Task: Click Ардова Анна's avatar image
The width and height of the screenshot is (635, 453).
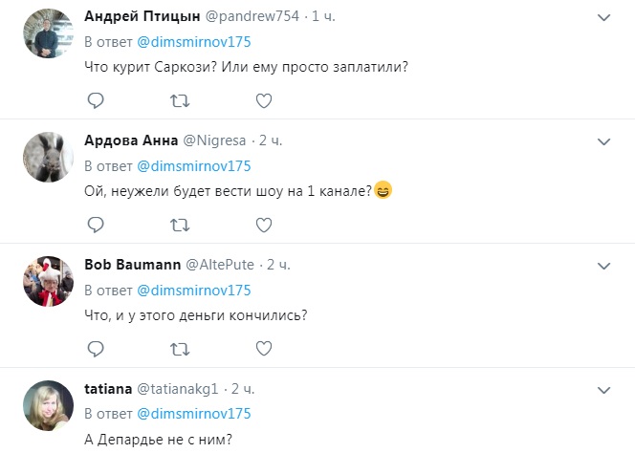Action: [x=49, y=158]
